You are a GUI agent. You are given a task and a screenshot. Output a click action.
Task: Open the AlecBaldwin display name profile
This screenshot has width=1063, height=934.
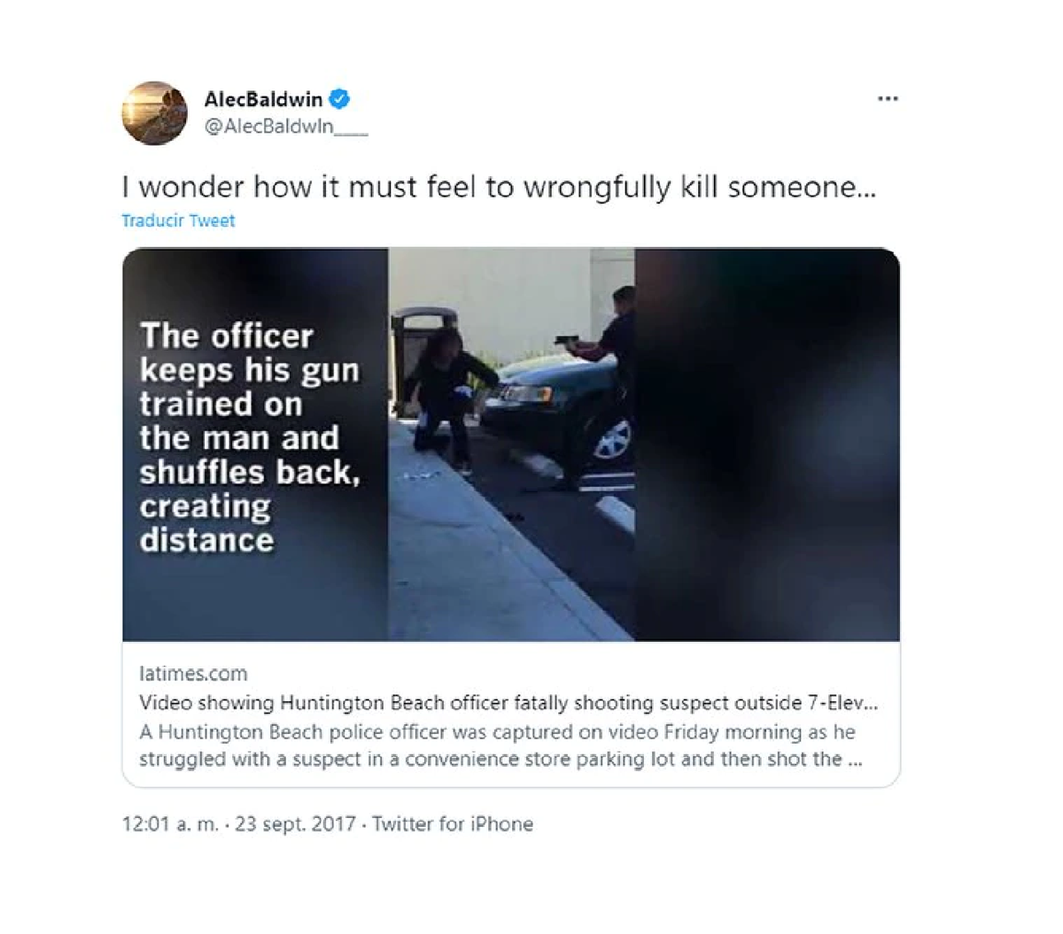(x=263, y=99)
